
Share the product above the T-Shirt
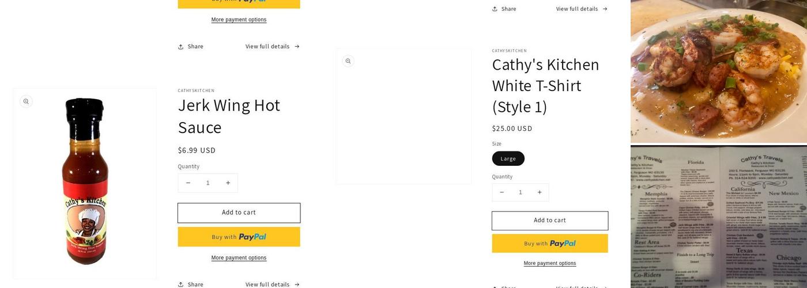[x=504, y=9]
